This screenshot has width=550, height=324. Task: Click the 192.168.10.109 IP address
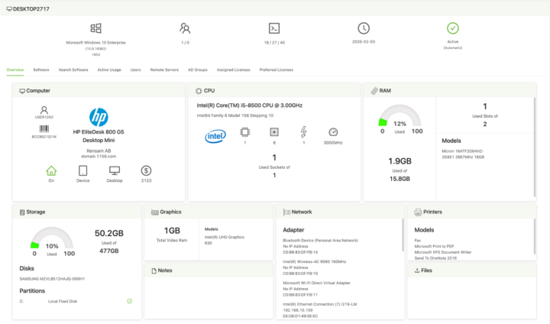(297, 310)
